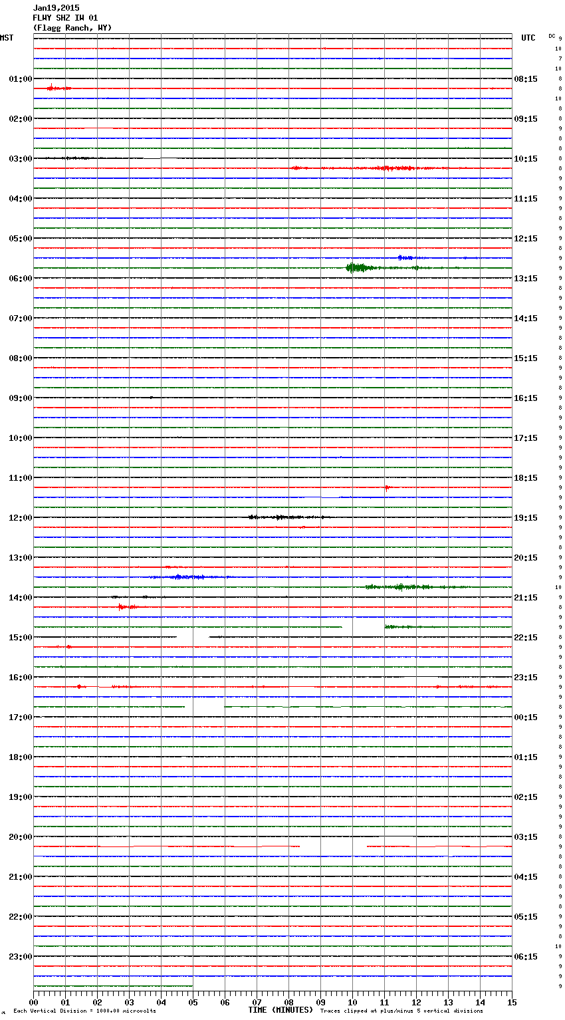Viewport: 565px width, 1020px height.
Task: Click the 18:00 MST time label
Action: tap(20, 757)
